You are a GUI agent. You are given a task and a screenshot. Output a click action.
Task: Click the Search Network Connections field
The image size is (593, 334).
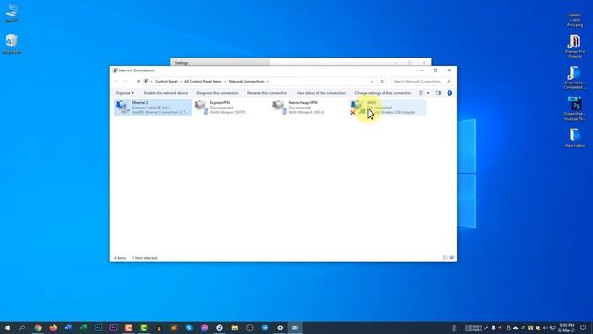coord(421,82)
